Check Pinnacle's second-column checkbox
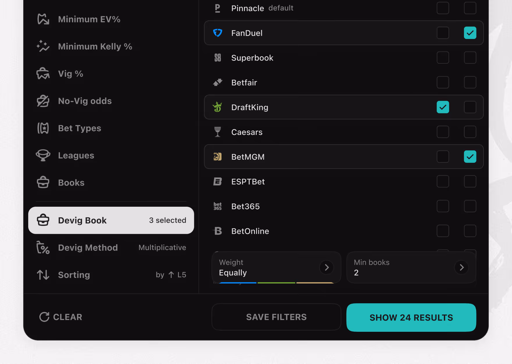Image resolution: width=512 pixels, height=364 pixels. [x=470, y=8]
